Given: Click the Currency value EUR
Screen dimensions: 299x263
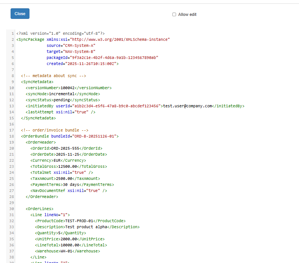Looking at the screenshot, I should pos(57,161).
